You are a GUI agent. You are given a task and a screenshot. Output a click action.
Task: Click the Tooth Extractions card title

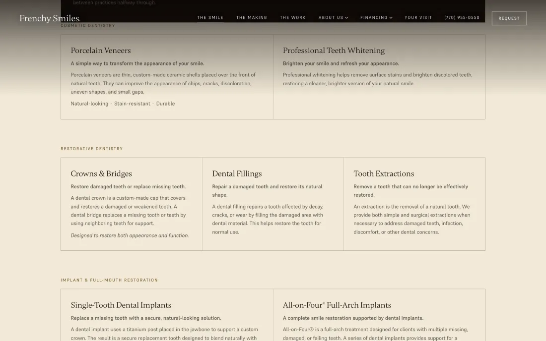click(384, 173)
